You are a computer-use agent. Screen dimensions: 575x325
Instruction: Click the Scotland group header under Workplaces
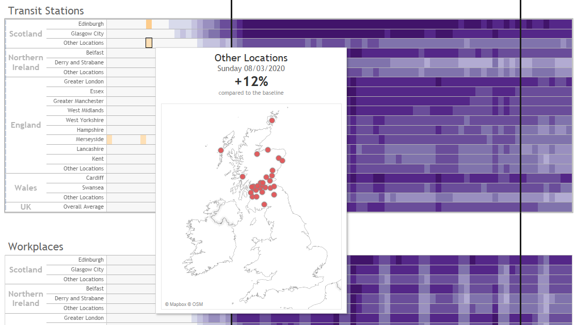tap(26, 269)
